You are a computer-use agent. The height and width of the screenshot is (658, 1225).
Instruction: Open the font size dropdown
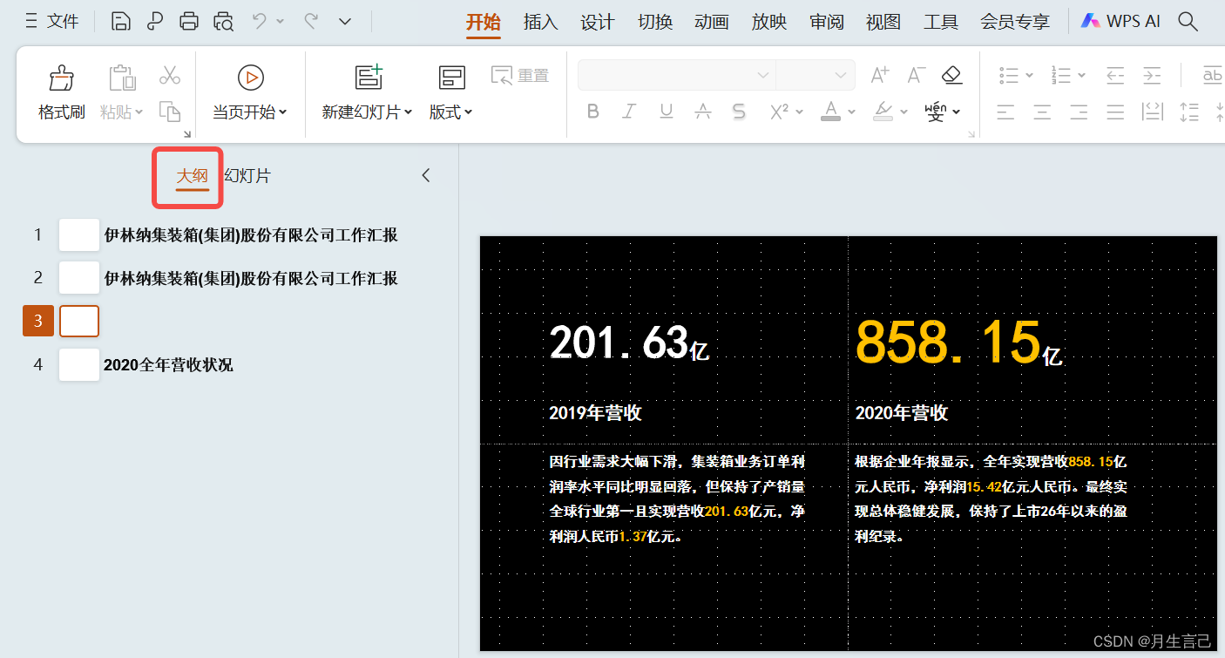(x=842, y=75)
